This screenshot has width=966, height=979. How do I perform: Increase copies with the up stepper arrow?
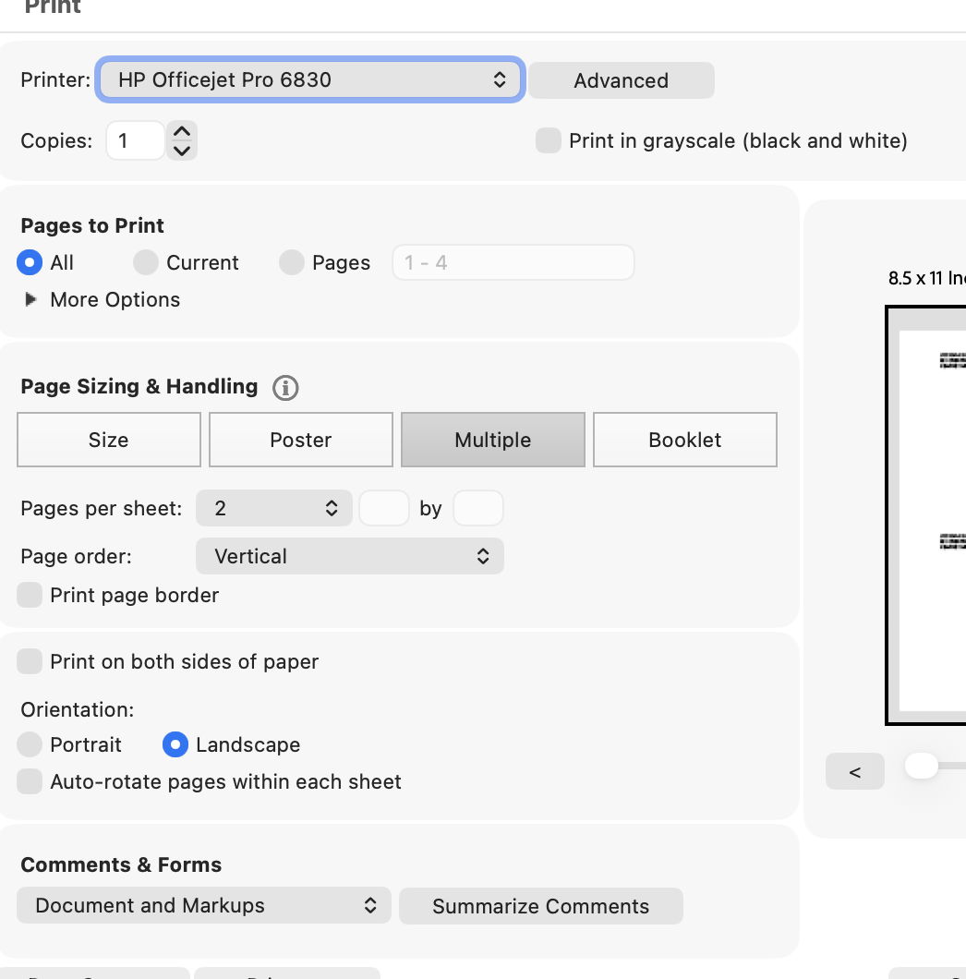pyautogui.click(x=182, y=132)
